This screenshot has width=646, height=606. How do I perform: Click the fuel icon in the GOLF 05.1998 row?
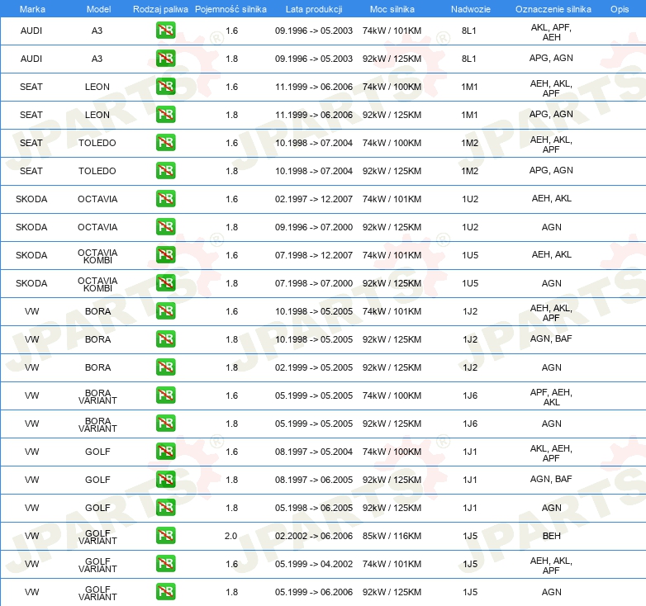click(165, 508)
